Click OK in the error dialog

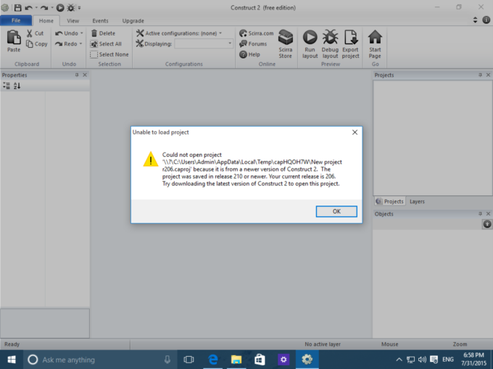coord(336,211)
